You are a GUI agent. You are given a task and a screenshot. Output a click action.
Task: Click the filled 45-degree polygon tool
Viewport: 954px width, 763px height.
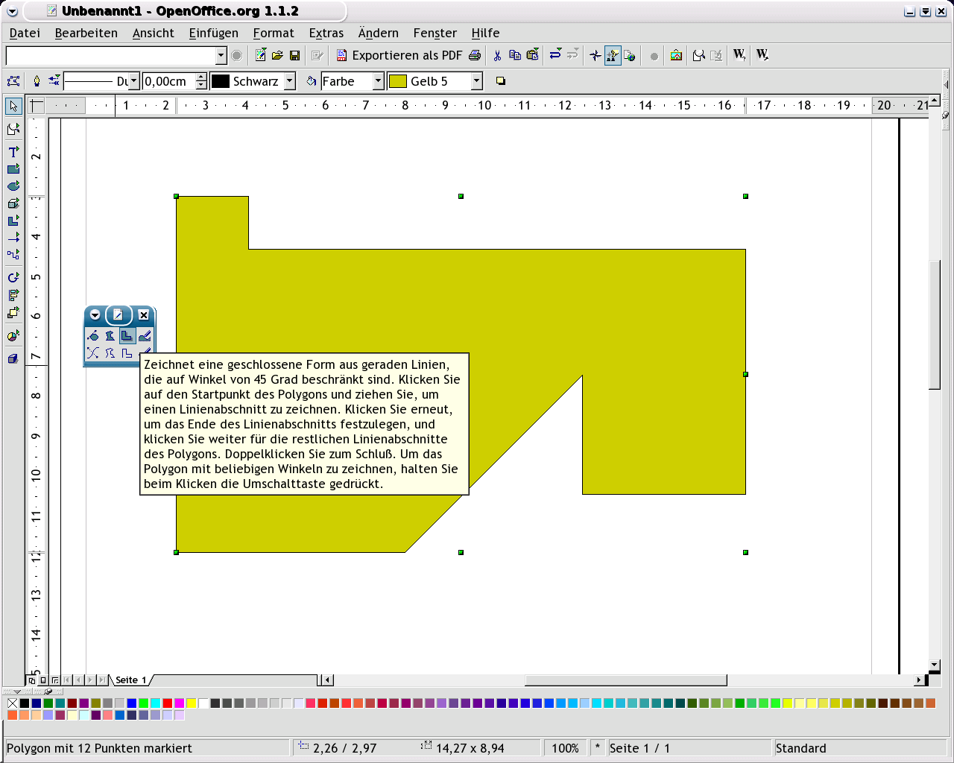click(x=127, y=336)
